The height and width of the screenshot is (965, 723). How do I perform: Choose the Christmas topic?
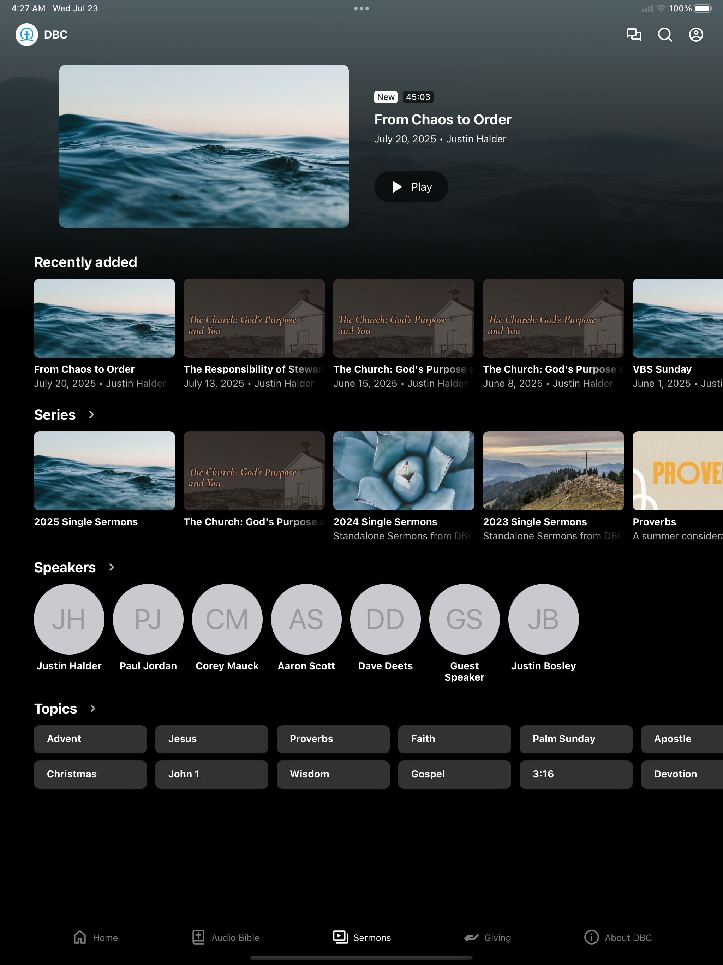pyautogui.click(x=90, y=774)
